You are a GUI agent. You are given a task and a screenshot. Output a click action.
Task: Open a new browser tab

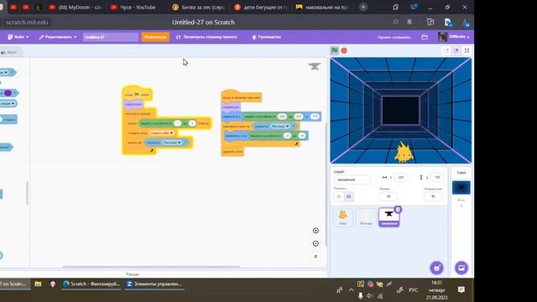363,7
